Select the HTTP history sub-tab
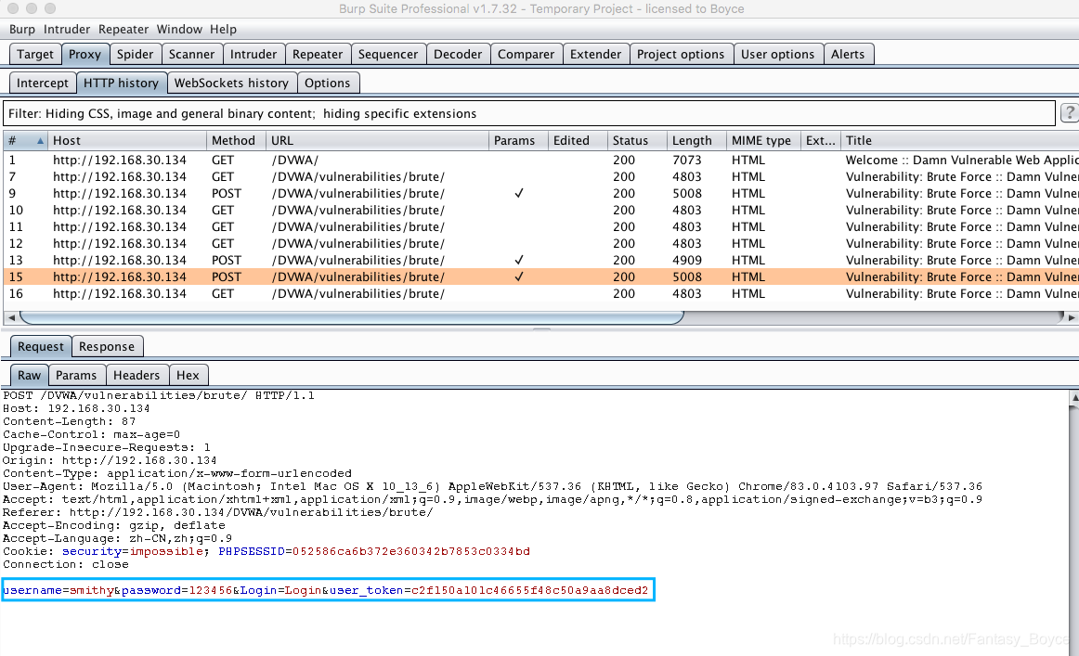The image size is (1079, 656). [x=121, y=84]
